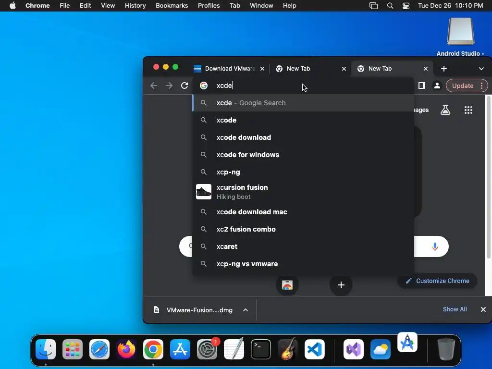
Task: Open the Chrome Web Store shortcut
Action: click(x=287, y=285)
